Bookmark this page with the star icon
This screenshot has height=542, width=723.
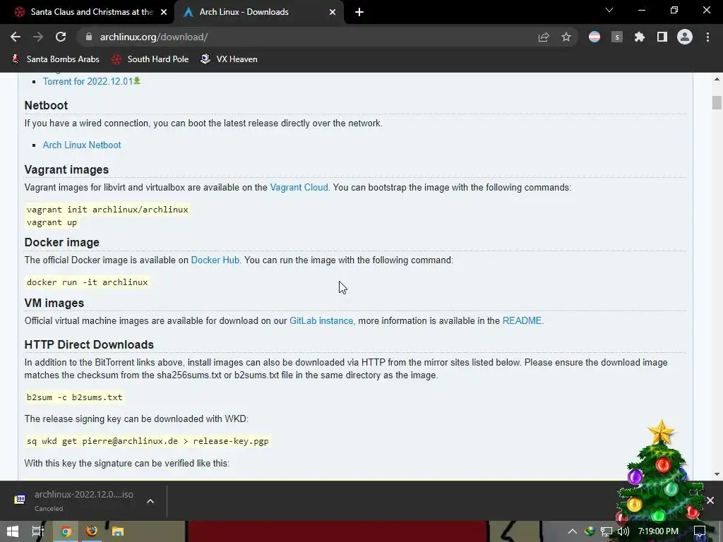(566, 37)
